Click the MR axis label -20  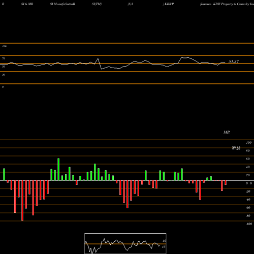coord(248,192)
